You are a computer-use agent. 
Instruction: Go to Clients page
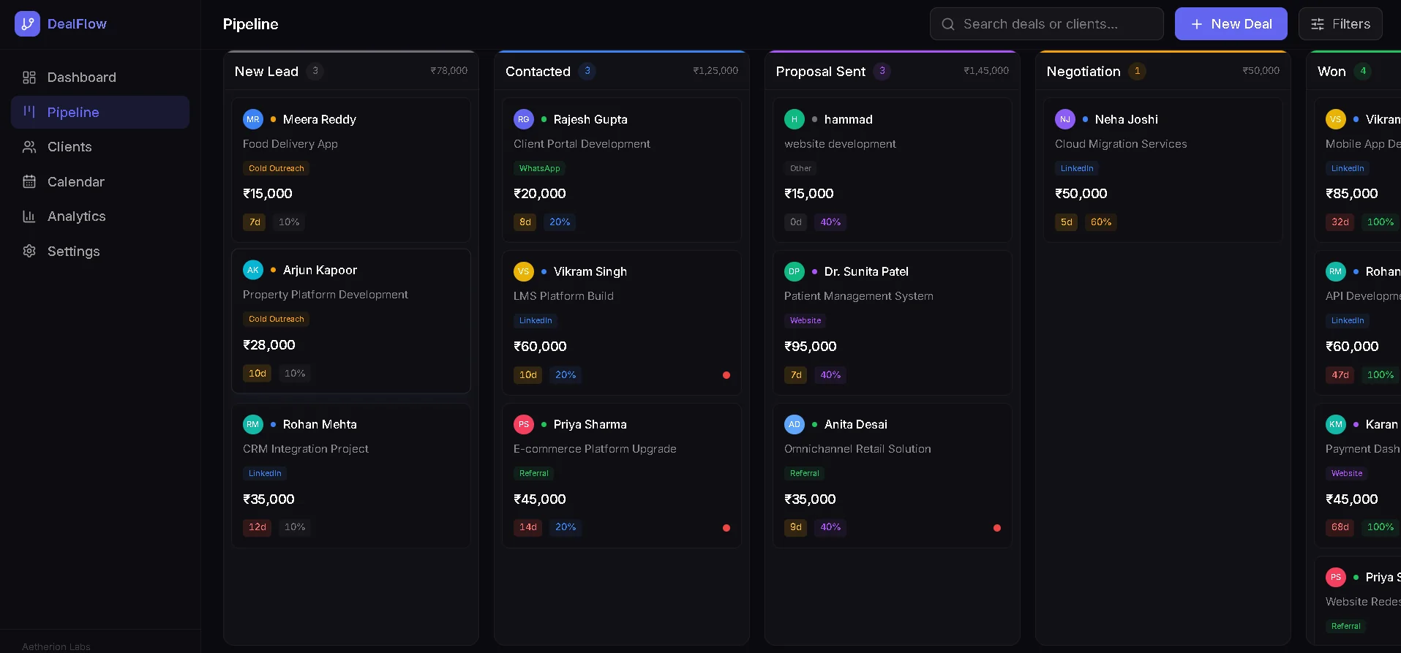pos(100,147)
